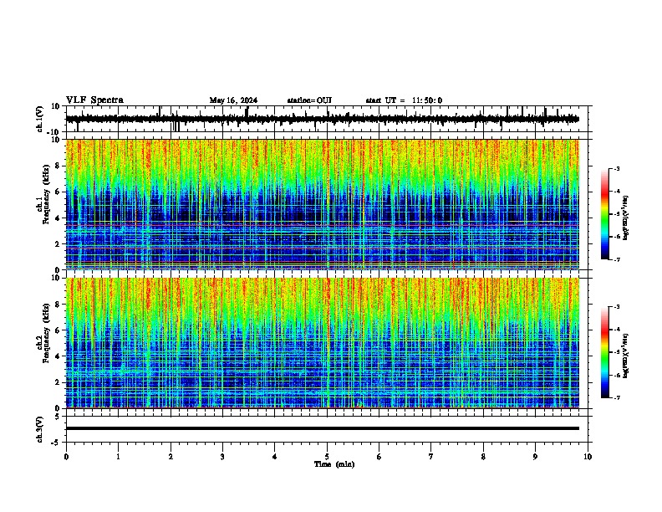Click the "4" tick on the Time axis
This screenshot has width=662, height=512.
point(275,457)
